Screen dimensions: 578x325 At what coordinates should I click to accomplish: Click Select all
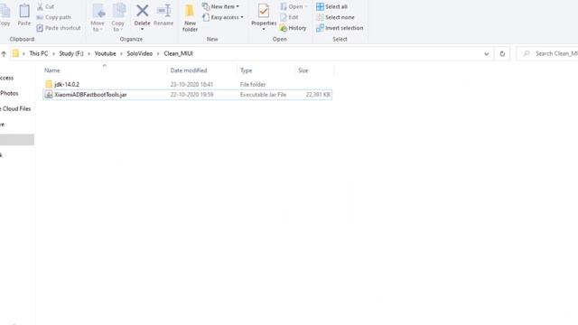[x=331, y=6]
